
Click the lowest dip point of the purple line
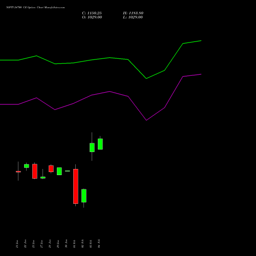click(146, 120)
